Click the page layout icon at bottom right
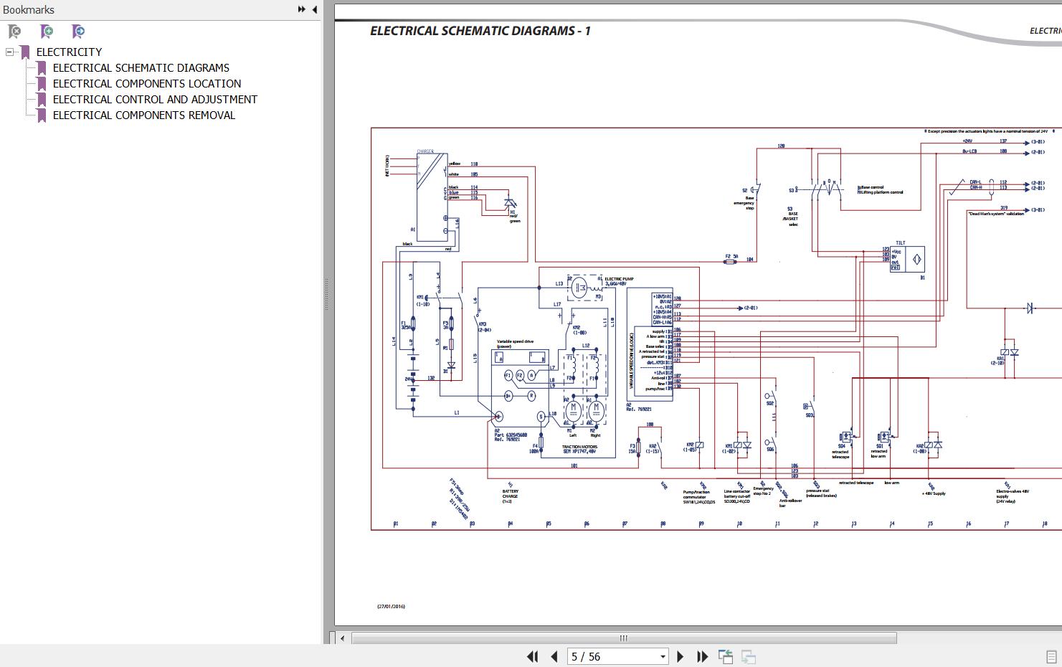The width and height of the screenshot is (1062, 667). [1051, 656]
